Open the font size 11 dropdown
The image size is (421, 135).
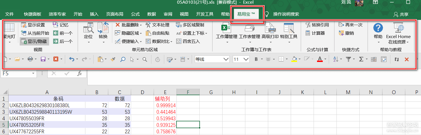[x=246, y=59]
